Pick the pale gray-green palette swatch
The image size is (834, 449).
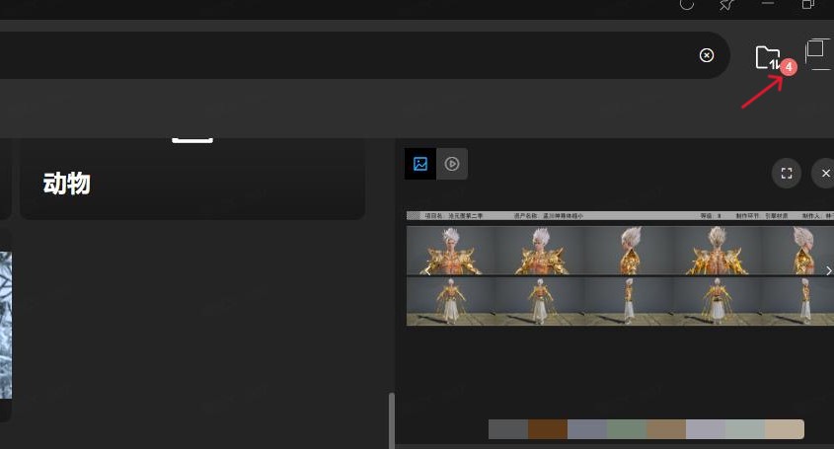coord(745,429)
